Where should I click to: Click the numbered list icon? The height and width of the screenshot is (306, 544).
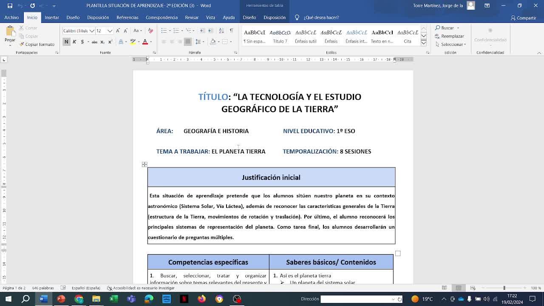pyautogui.click(x=176, y=31)
